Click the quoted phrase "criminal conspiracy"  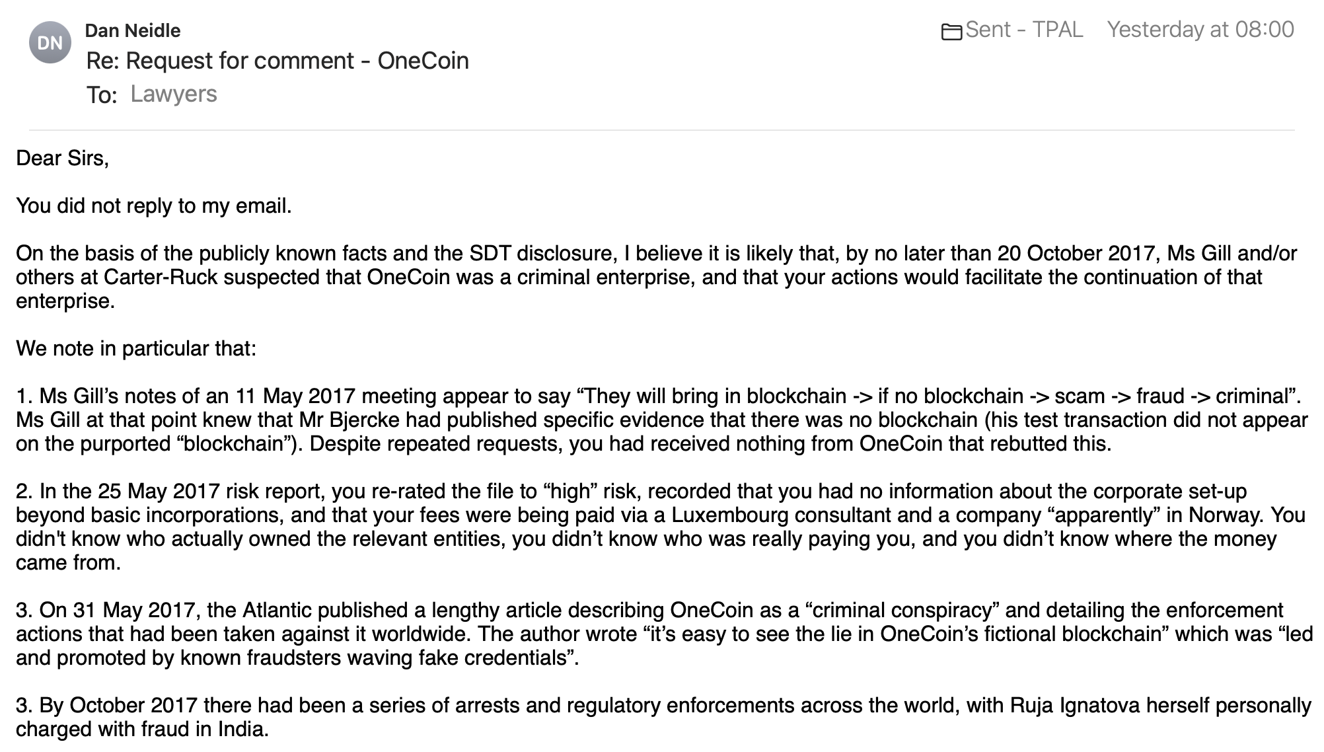(903, 610)
